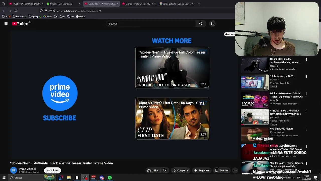Open options for Into the Spiderverse video
The image size is (321, 181).
point(306,60)
